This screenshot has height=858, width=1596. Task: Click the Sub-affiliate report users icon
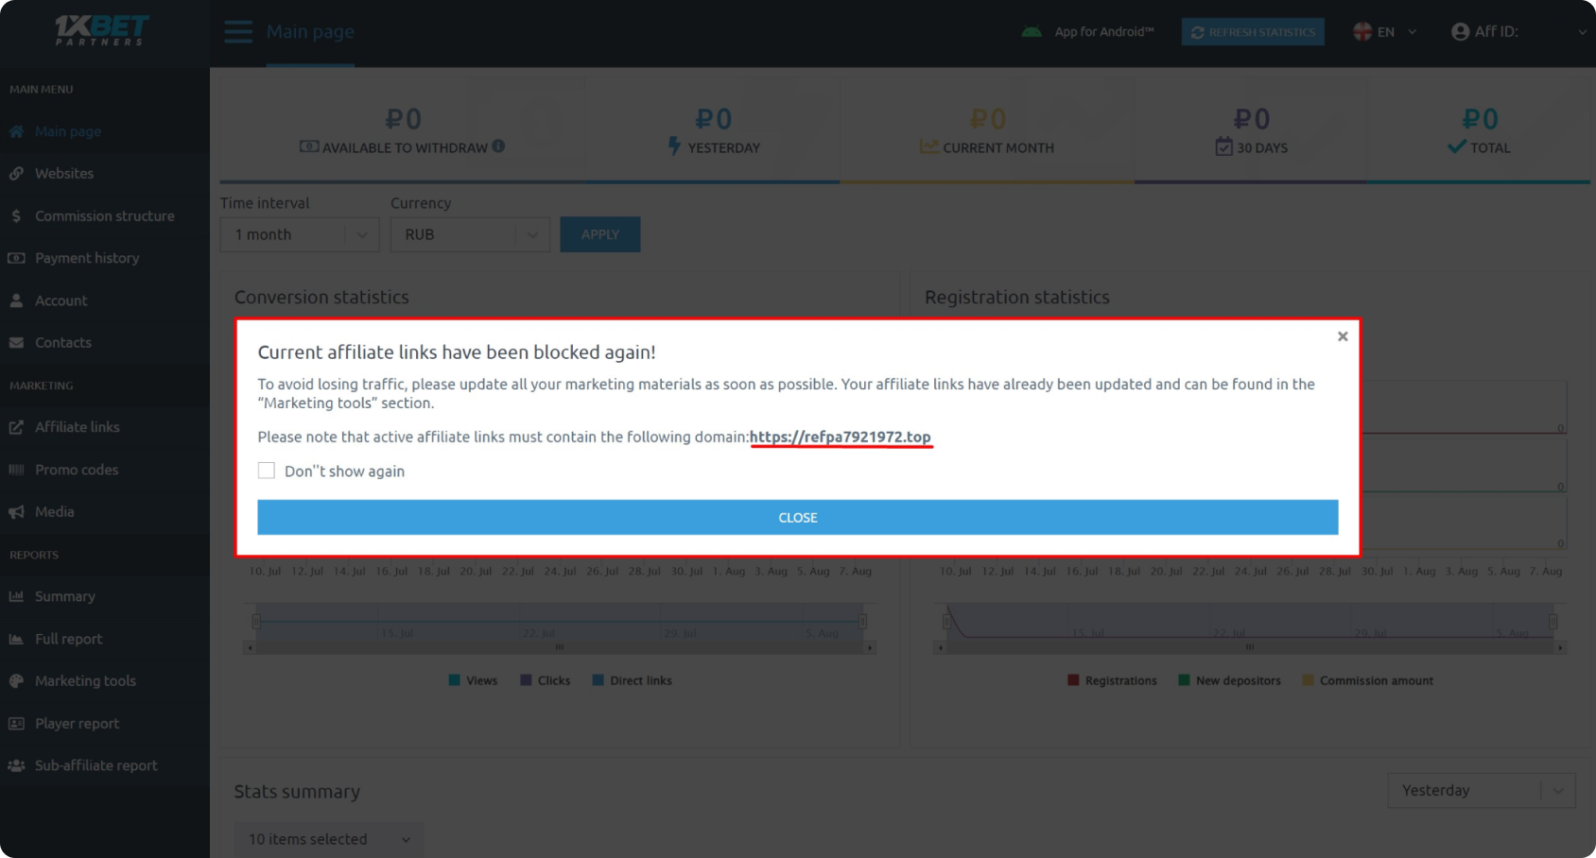[16, 765]
